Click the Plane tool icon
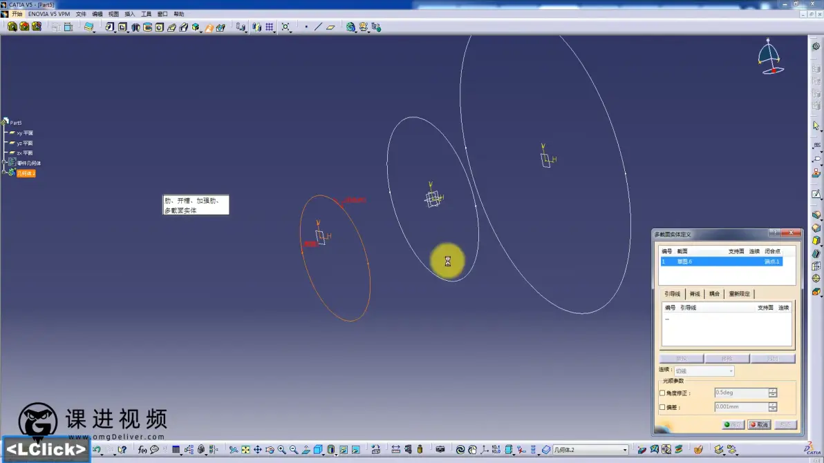824x463 pixels. click(330, 27)
